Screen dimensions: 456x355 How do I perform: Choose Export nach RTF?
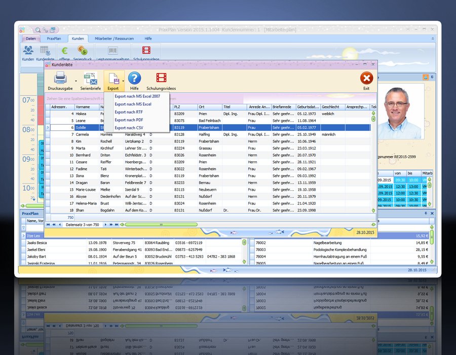point(129,112)
